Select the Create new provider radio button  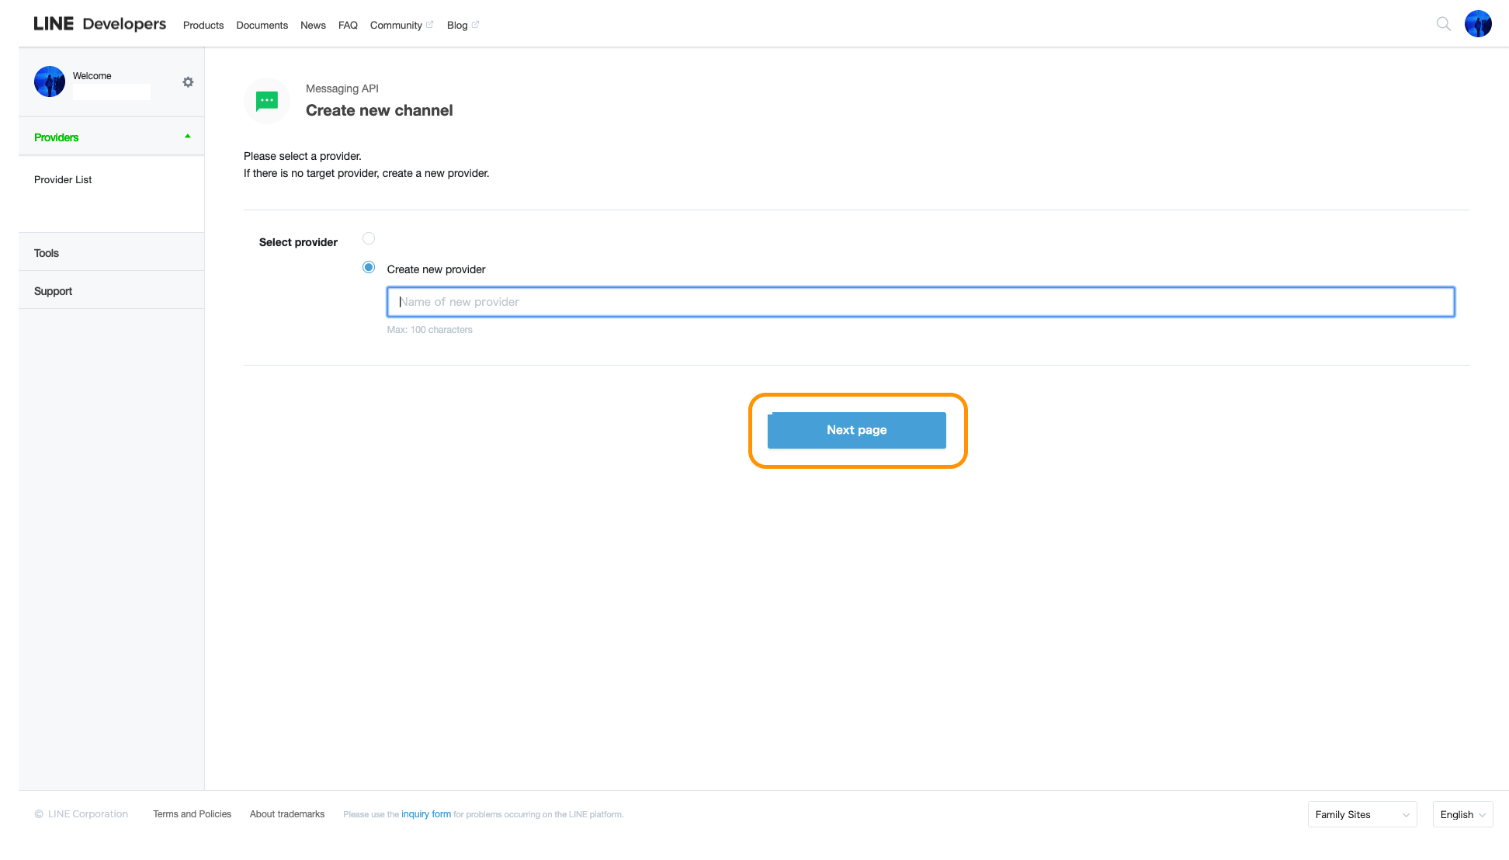coord(369,267)
